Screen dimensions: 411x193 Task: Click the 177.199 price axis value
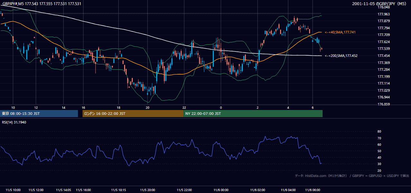pyautogui.click(x=384, y=77)
